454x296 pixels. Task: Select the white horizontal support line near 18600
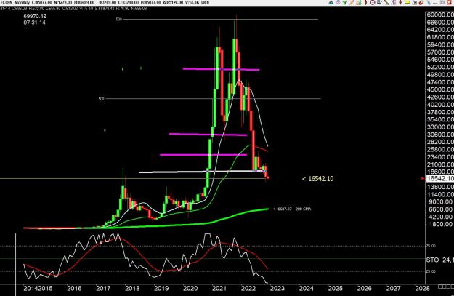tap(203, 172)
